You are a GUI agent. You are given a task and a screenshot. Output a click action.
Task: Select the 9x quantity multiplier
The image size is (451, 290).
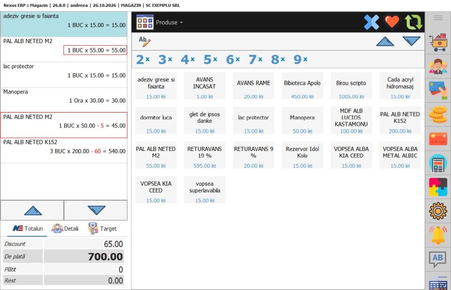tap(300, 60)
